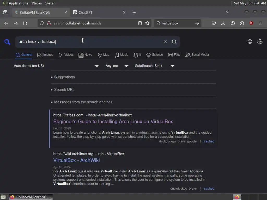Open the Applications menu
The width and height of the screenshot is (267, 200).
pos(19,3)
